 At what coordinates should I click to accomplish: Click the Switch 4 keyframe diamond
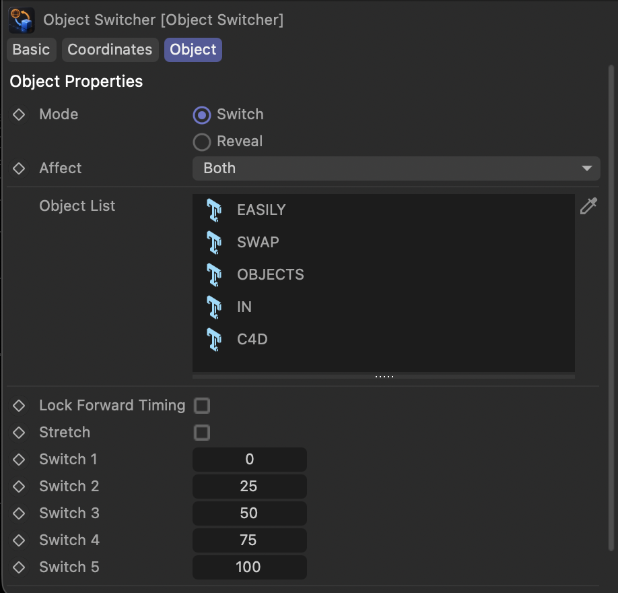[x=19, y=540]
